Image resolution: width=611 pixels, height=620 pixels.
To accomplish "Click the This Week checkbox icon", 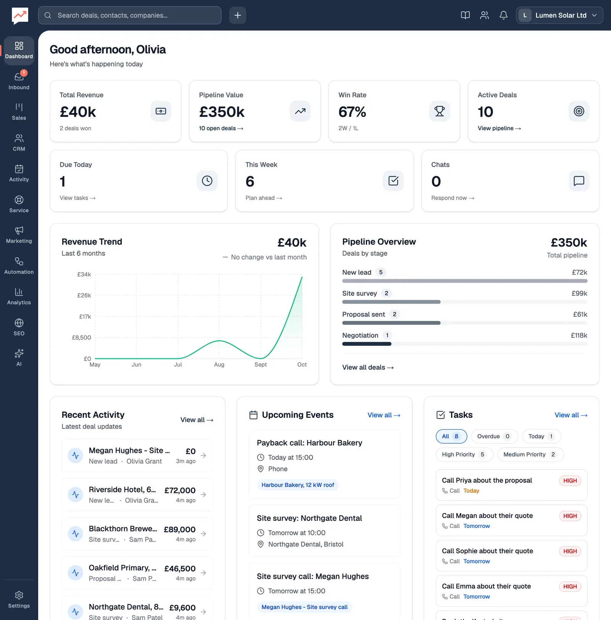I will point(393,181).
